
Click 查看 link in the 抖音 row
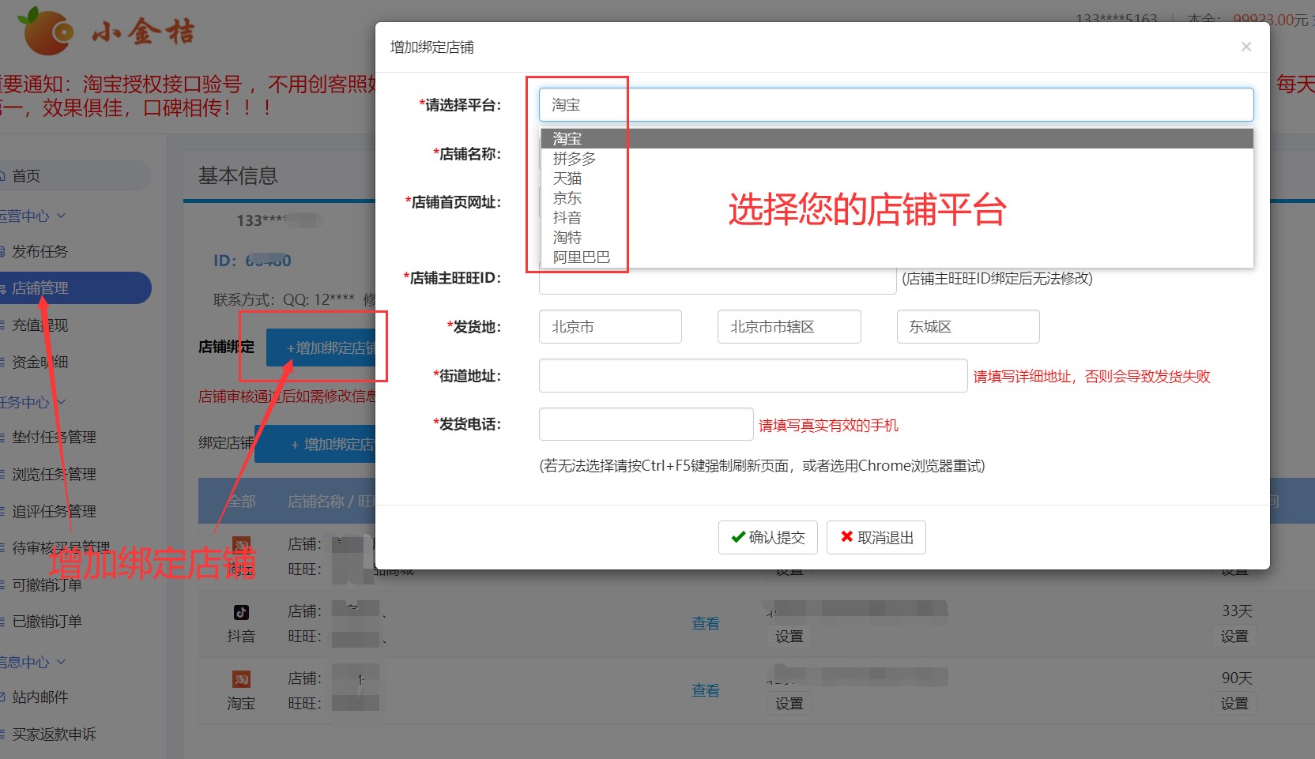coord(706,623)
